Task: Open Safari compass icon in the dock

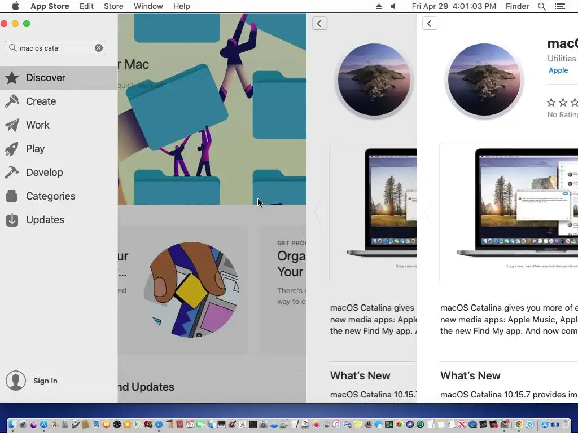Action: [159, 425]
